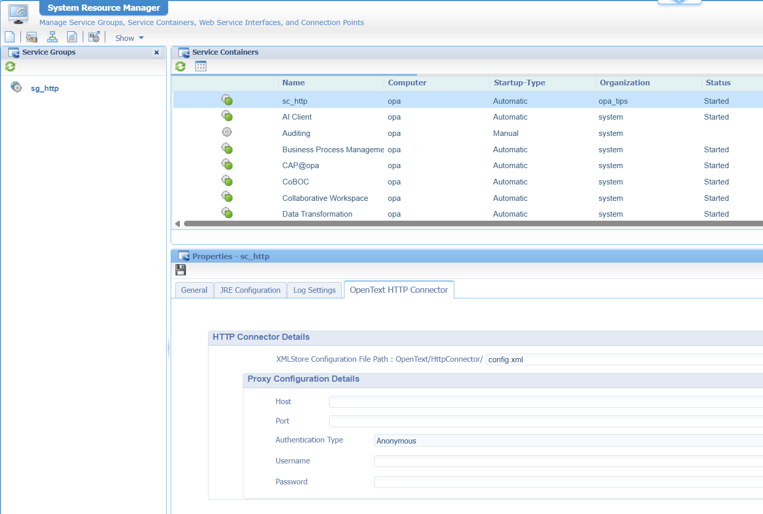Screen dimensions: 763x514
Task: Click the Service Containers panel header icon
Action: [x=184, y=52]
